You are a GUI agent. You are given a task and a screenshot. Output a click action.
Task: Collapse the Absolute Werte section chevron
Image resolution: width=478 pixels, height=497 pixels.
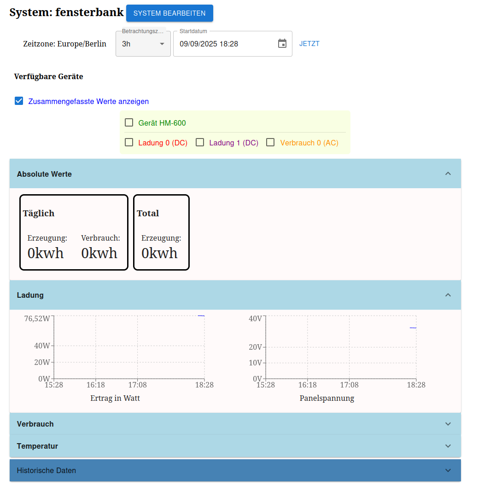click(448, 173)
